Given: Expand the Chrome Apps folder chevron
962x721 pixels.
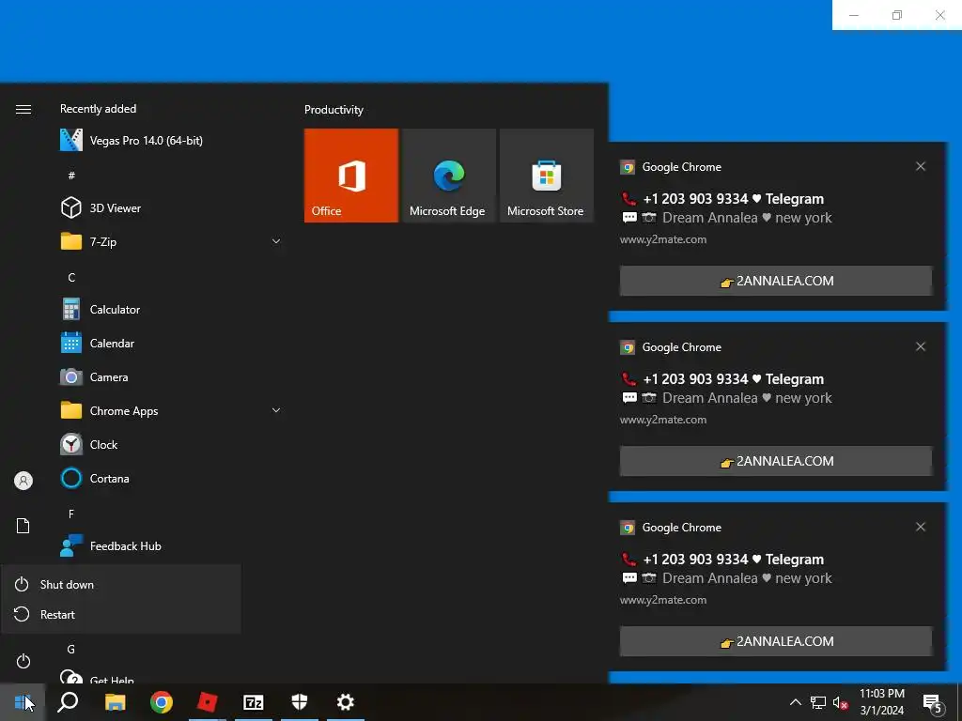Looking at the screenshot, I should coord(276,410).
